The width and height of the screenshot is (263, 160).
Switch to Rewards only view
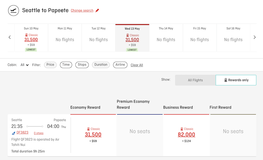click(x=236, y=80)
